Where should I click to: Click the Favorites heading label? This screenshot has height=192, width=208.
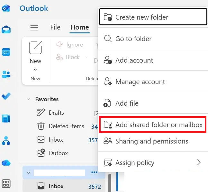(x=47, y=99)
